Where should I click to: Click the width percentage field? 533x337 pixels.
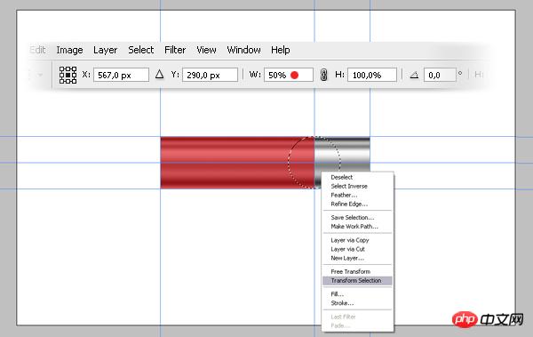pyautogui.click(x=289, y=75)
